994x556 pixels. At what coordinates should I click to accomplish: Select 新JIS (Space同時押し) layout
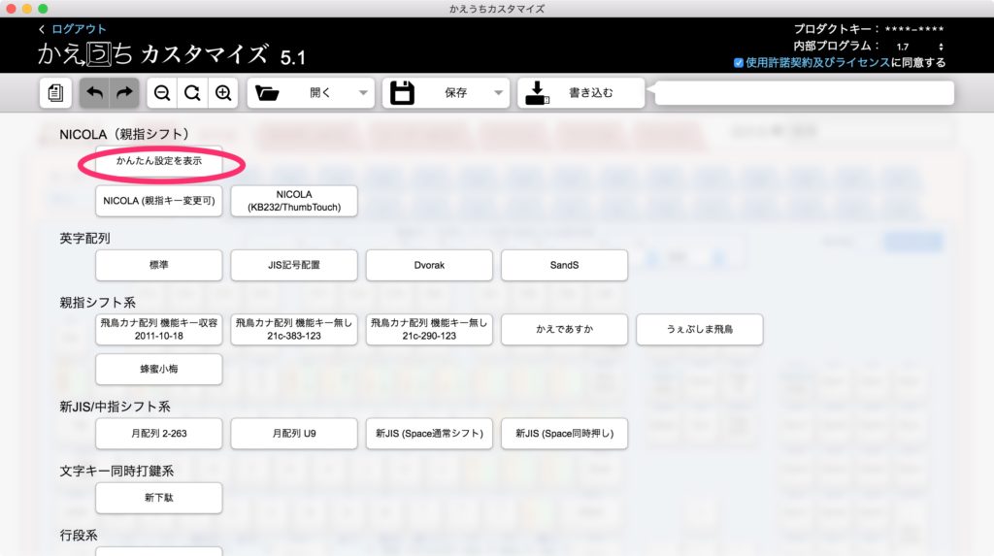click(x=564, y=434)
